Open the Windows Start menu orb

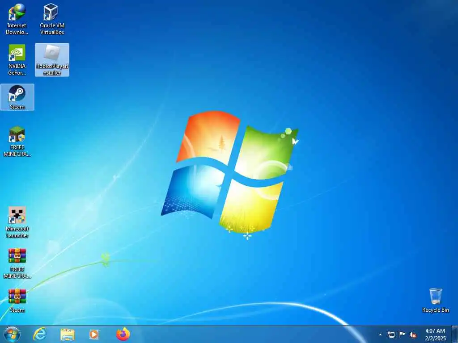tap(12, 334)
